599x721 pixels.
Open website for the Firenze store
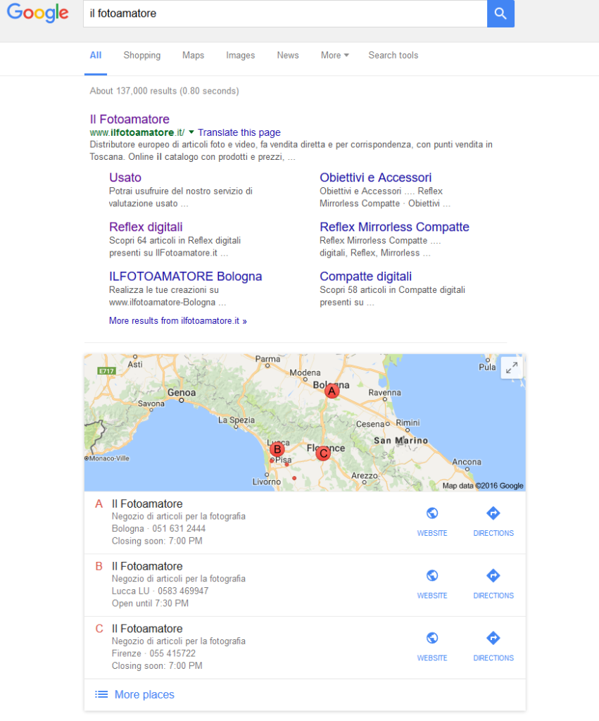[x=432, y=646]
